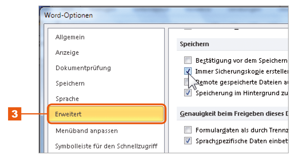Disable Speicherung im Hintergrund checkbox

tap(188, 93)
